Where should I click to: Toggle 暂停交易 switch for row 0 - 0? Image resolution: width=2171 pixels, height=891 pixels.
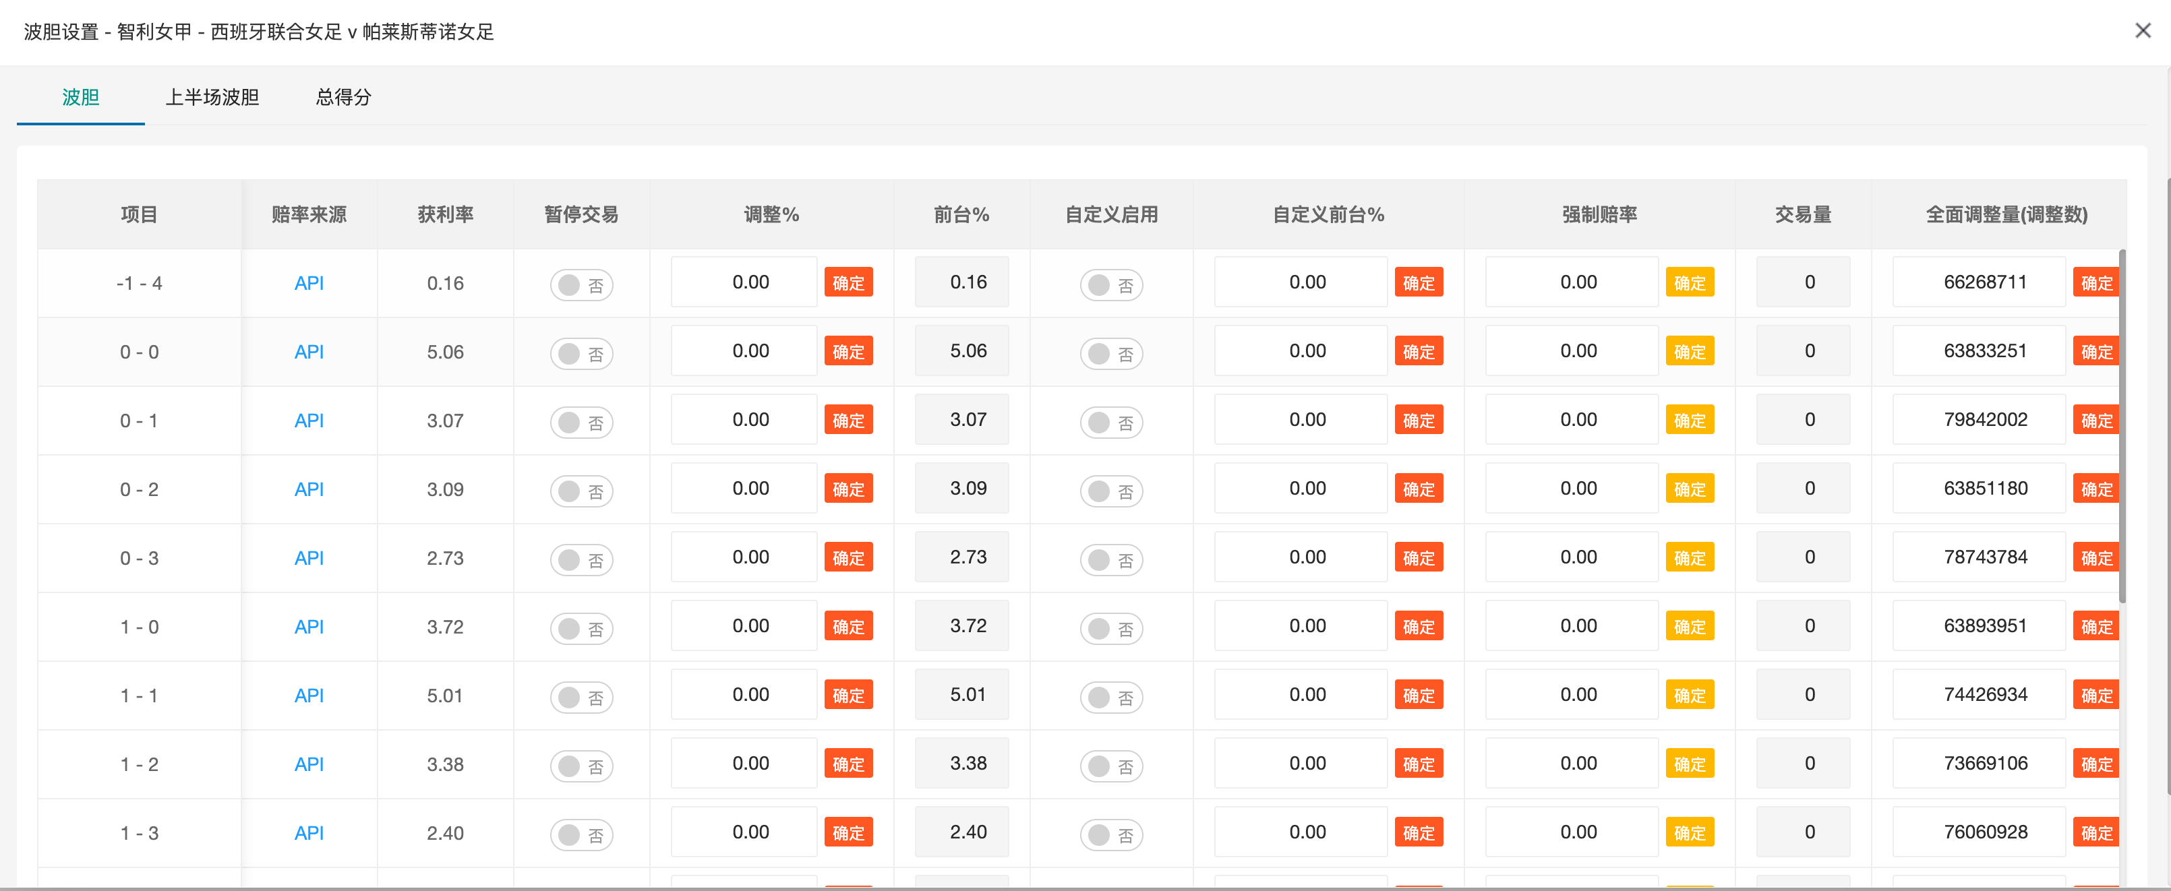[x=581, y=354]
